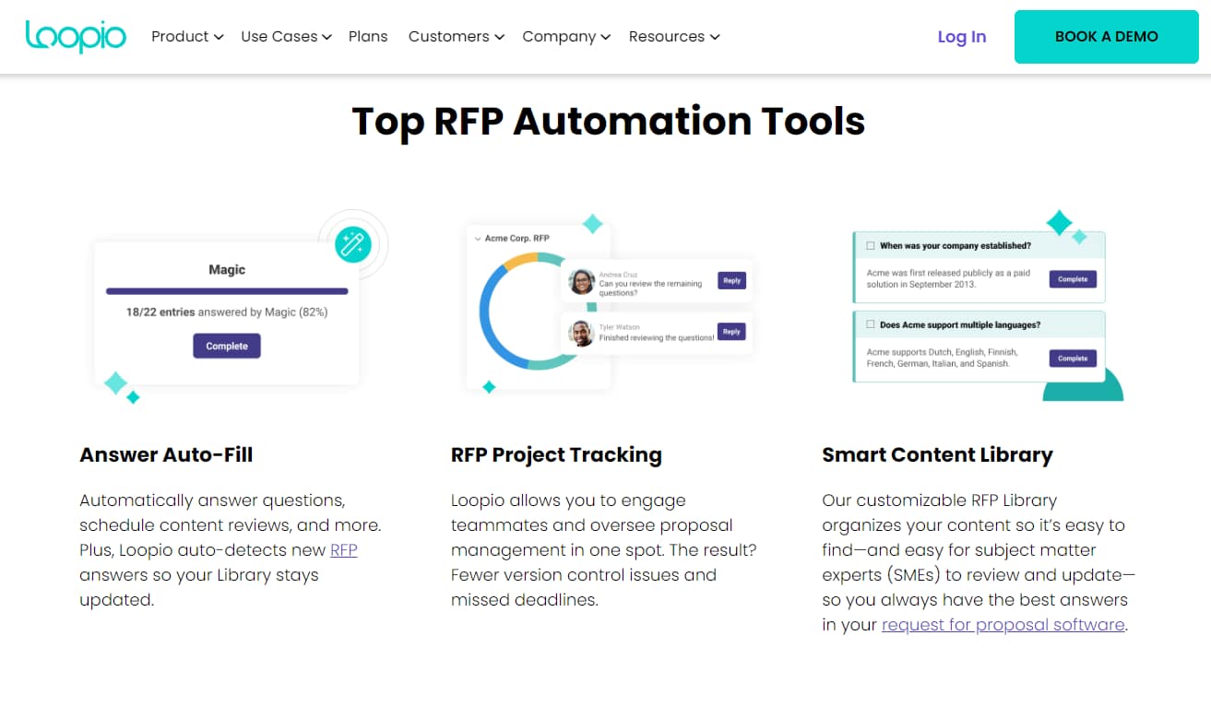Open the Customers menu
Image resolution: width=1211 pixels, height=706 pixels.
(x=456, y=37)
